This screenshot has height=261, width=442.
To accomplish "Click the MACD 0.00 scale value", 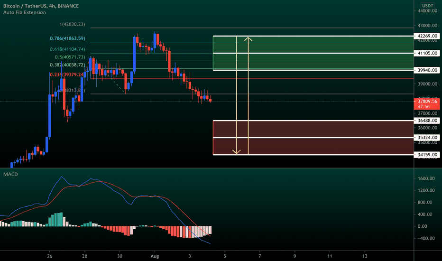I will click(x=422, y=226).
